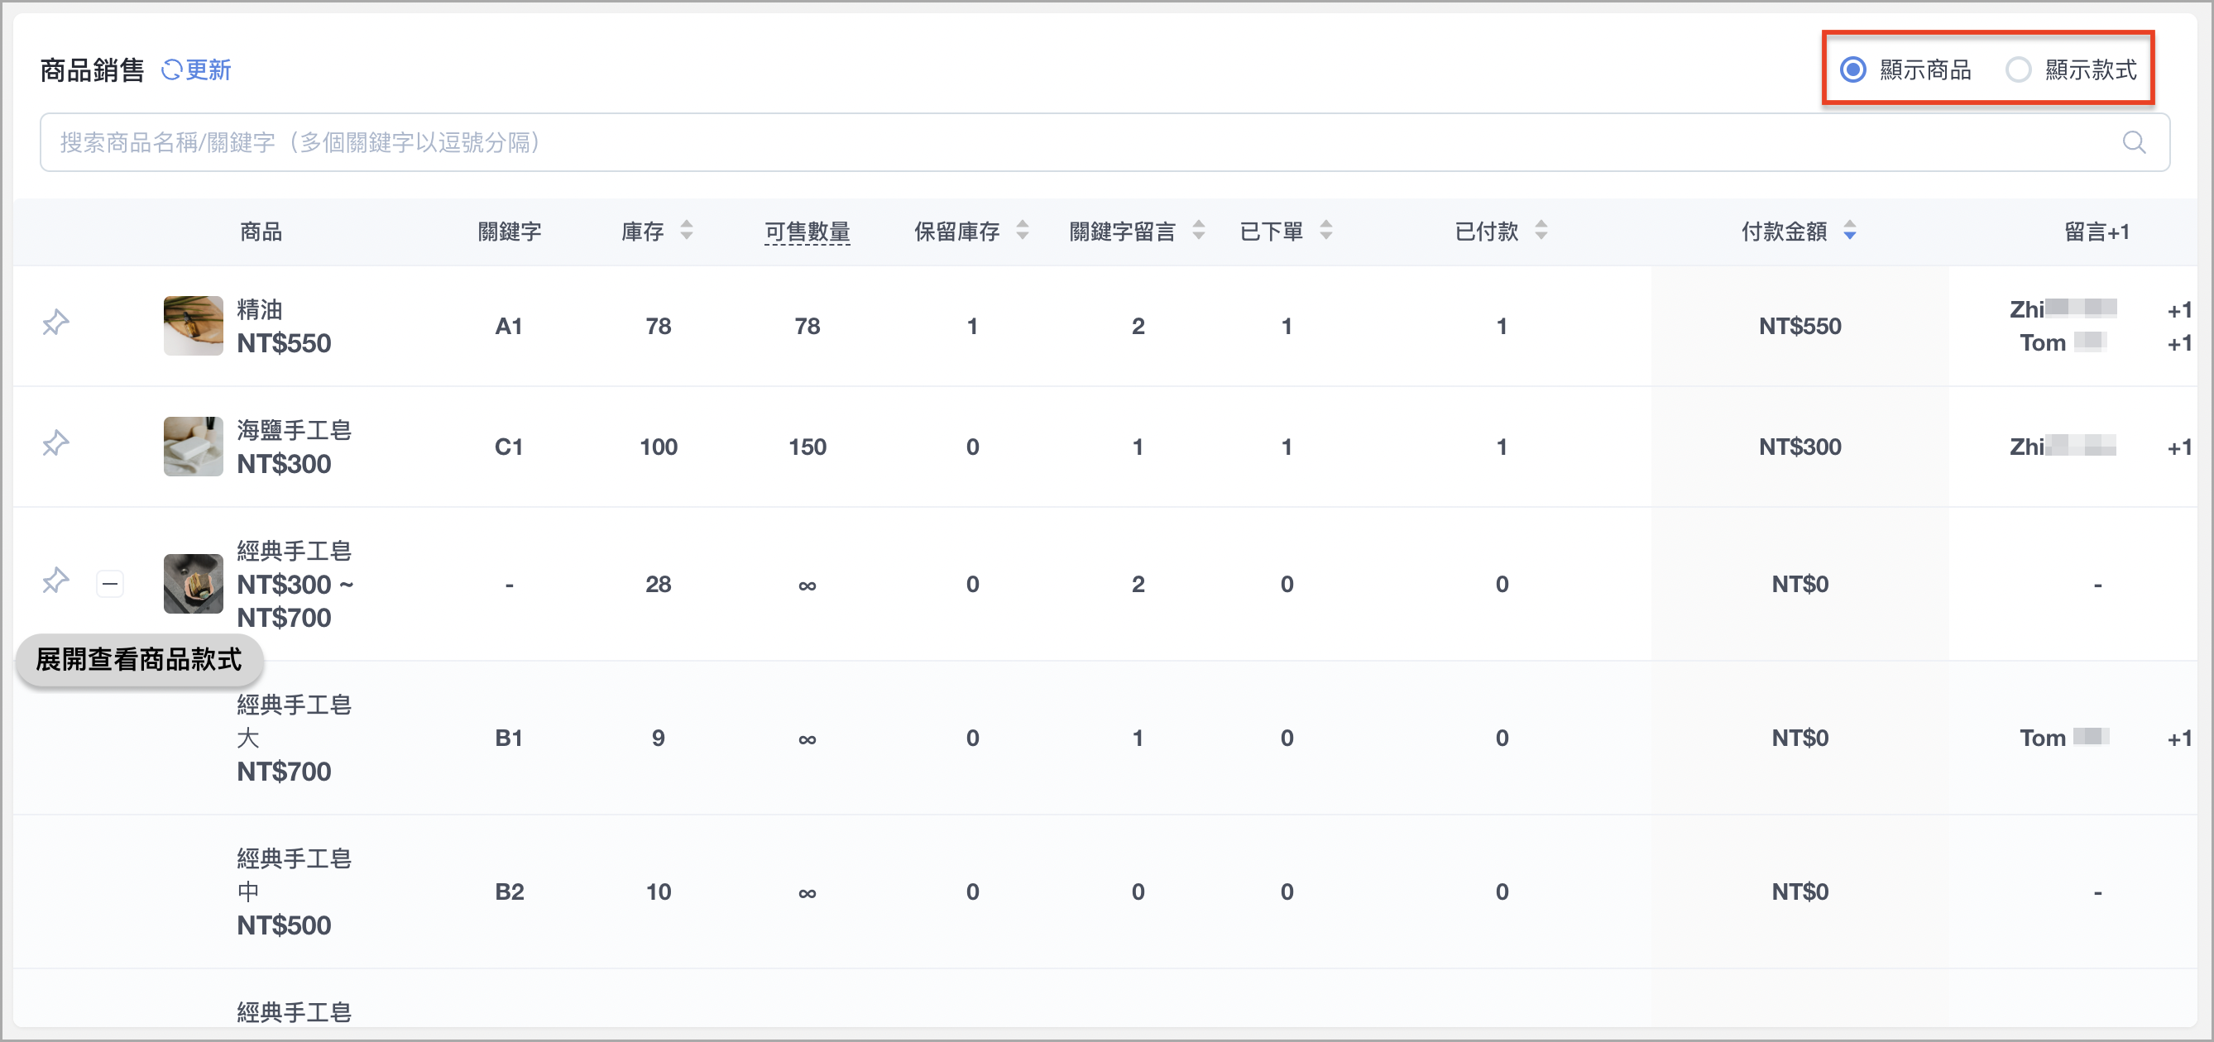Sort by 保留庫存 column arrows
The image size is (2214, 1042).
click(1023, 230)
